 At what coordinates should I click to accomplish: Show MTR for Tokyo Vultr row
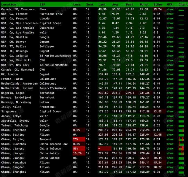click(170, 116)
